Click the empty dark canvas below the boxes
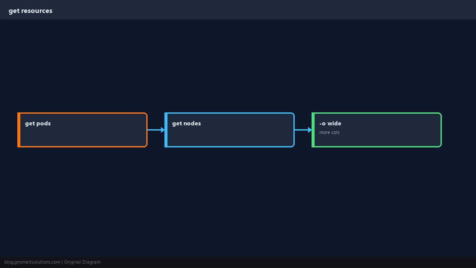 pyautogui.click(x=238, y=201)
